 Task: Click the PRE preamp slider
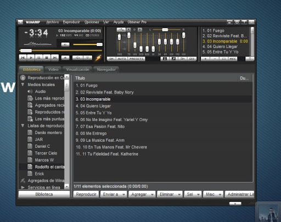tap(119, 43)
